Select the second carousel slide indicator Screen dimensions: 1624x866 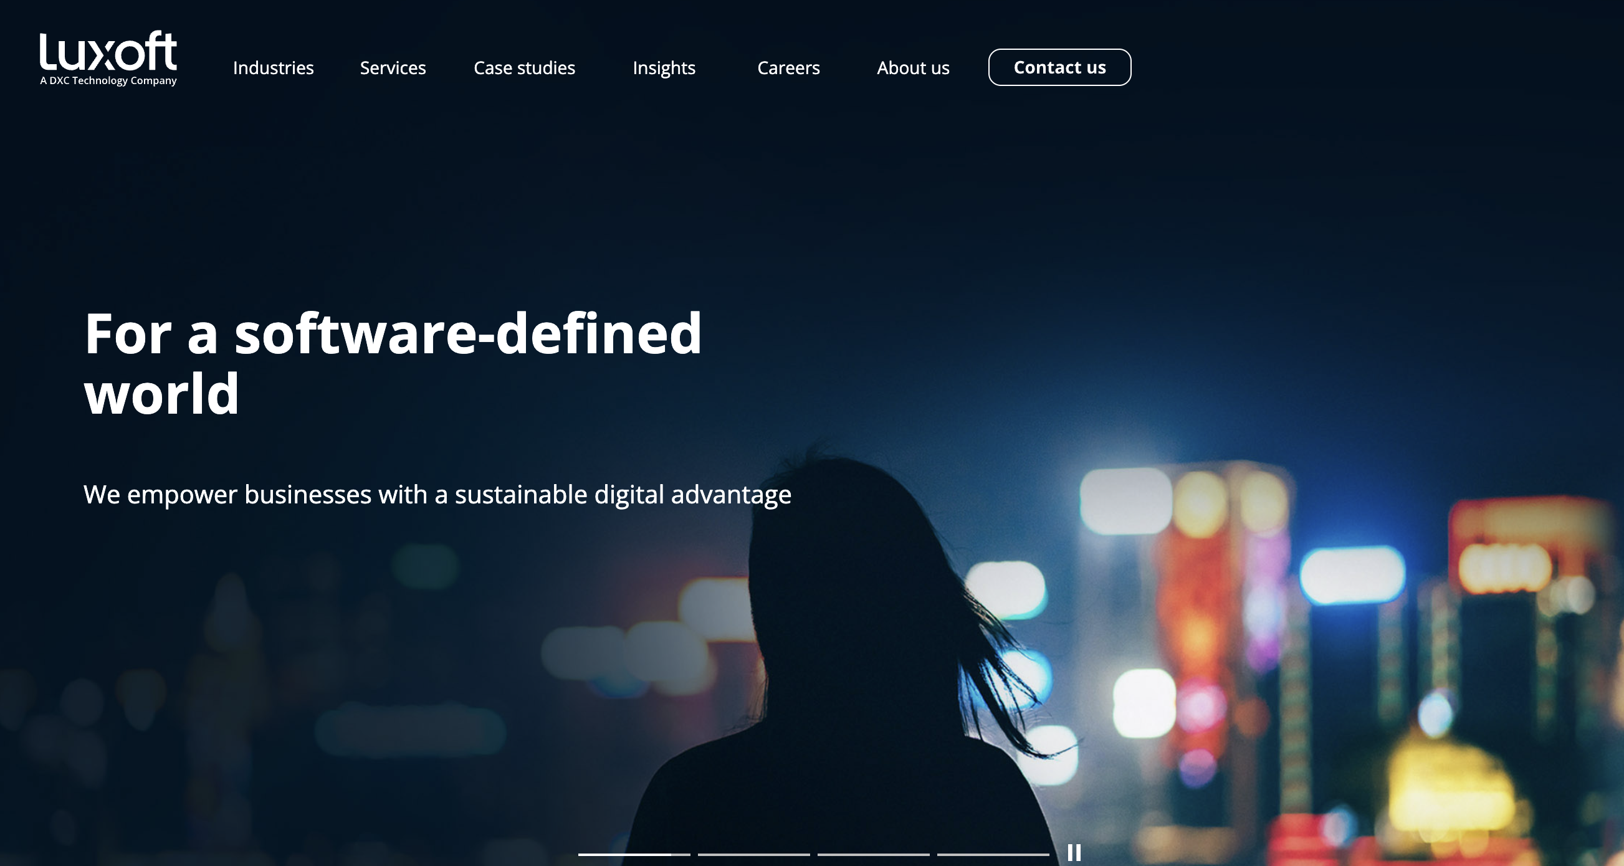pyautogui.click(x=753, y=854)
